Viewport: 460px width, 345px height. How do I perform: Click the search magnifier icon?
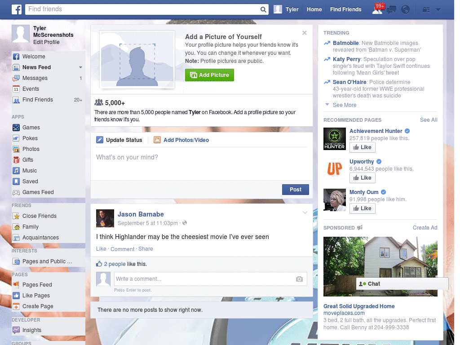263,9
